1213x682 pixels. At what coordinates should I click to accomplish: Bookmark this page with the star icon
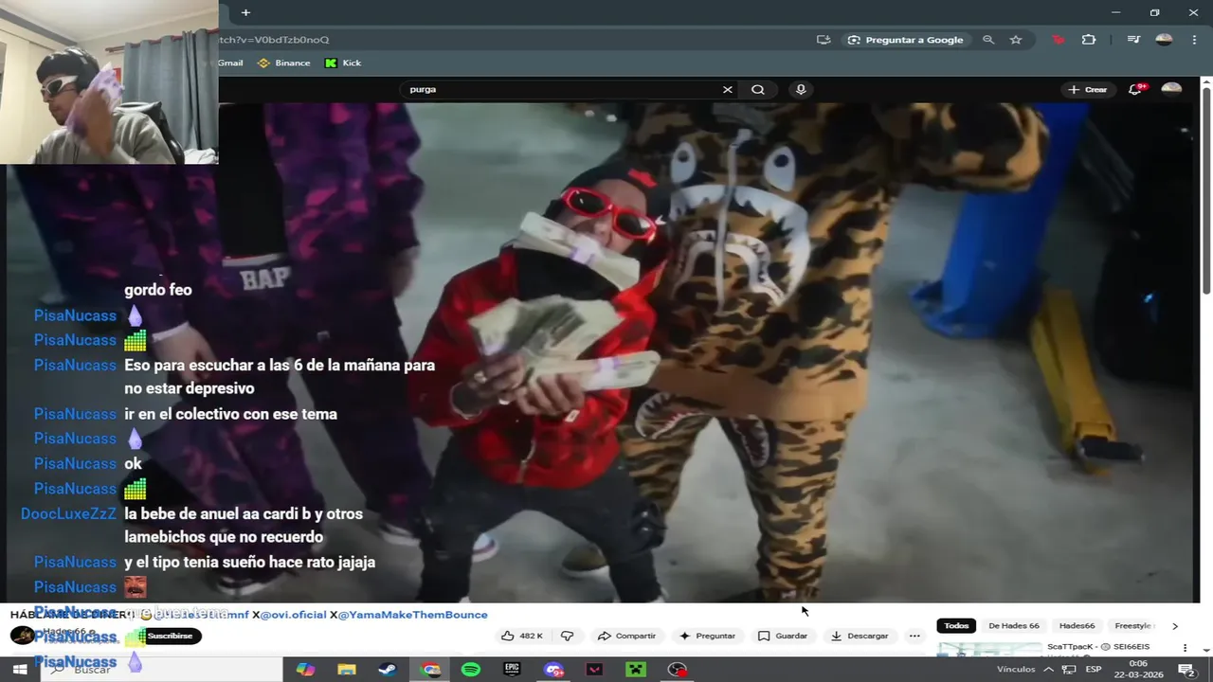coord(1016,40)
